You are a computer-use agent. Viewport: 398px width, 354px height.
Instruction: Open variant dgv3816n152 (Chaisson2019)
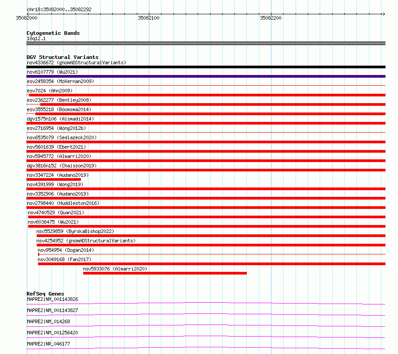pyautogui.click(x=62, y=166)
